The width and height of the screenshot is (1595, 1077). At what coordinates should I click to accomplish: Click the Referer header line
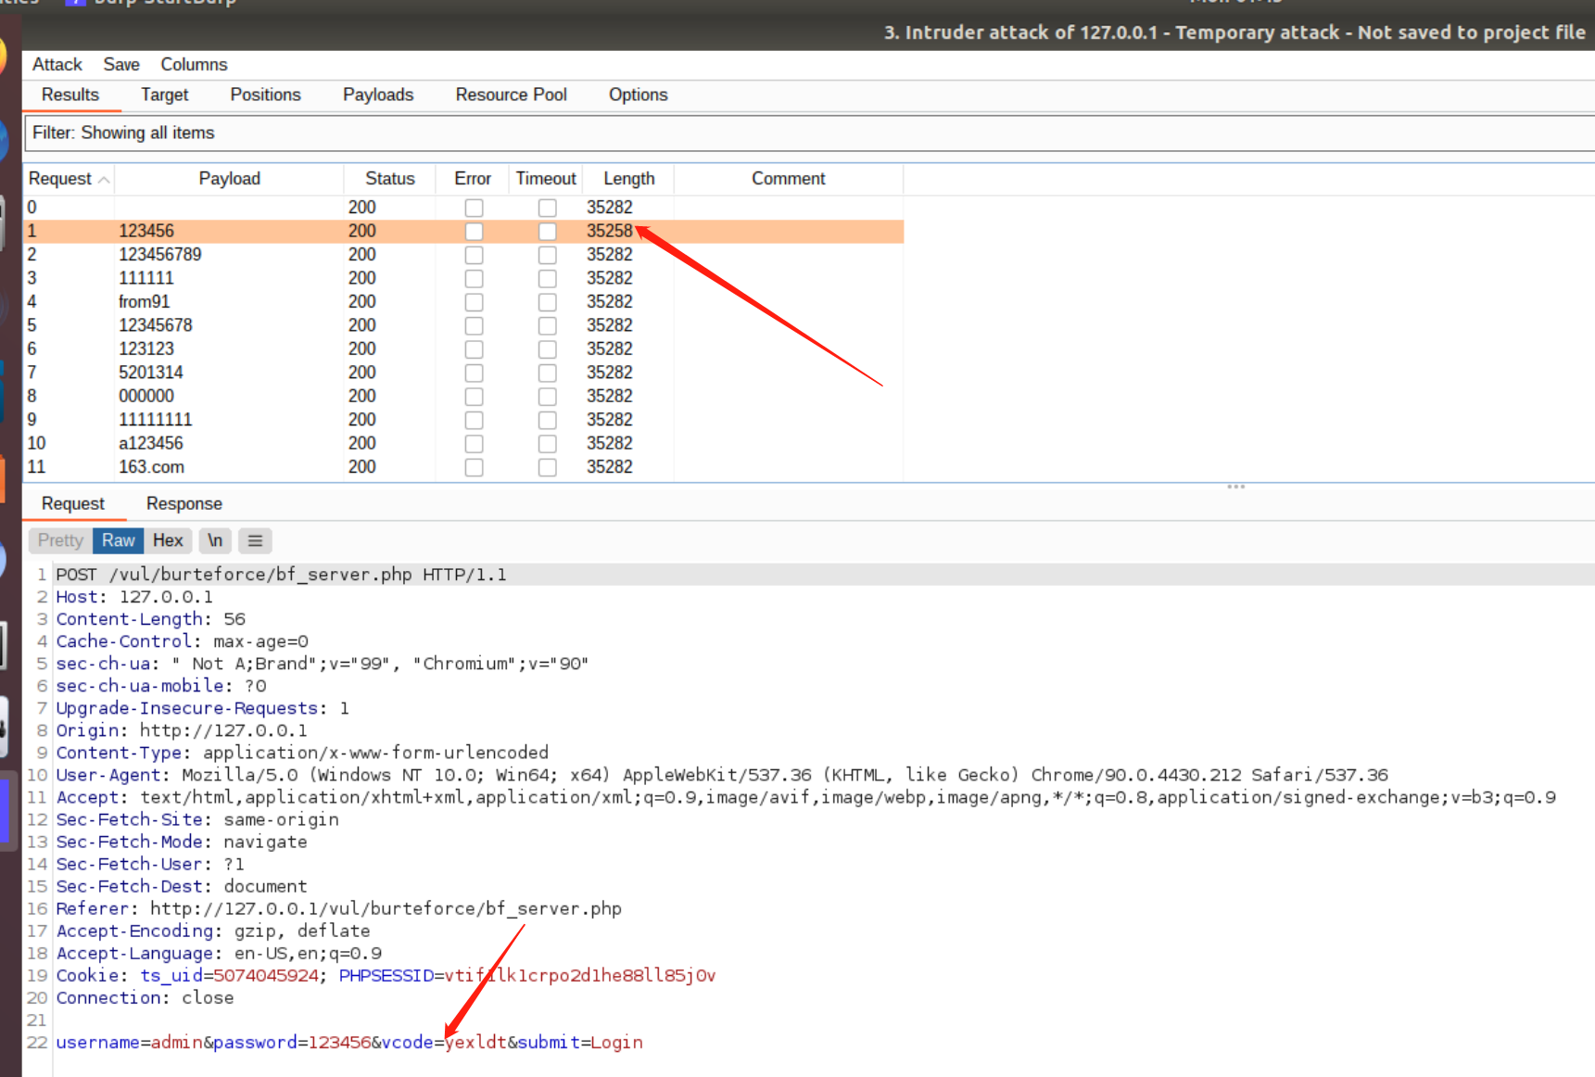338,908
